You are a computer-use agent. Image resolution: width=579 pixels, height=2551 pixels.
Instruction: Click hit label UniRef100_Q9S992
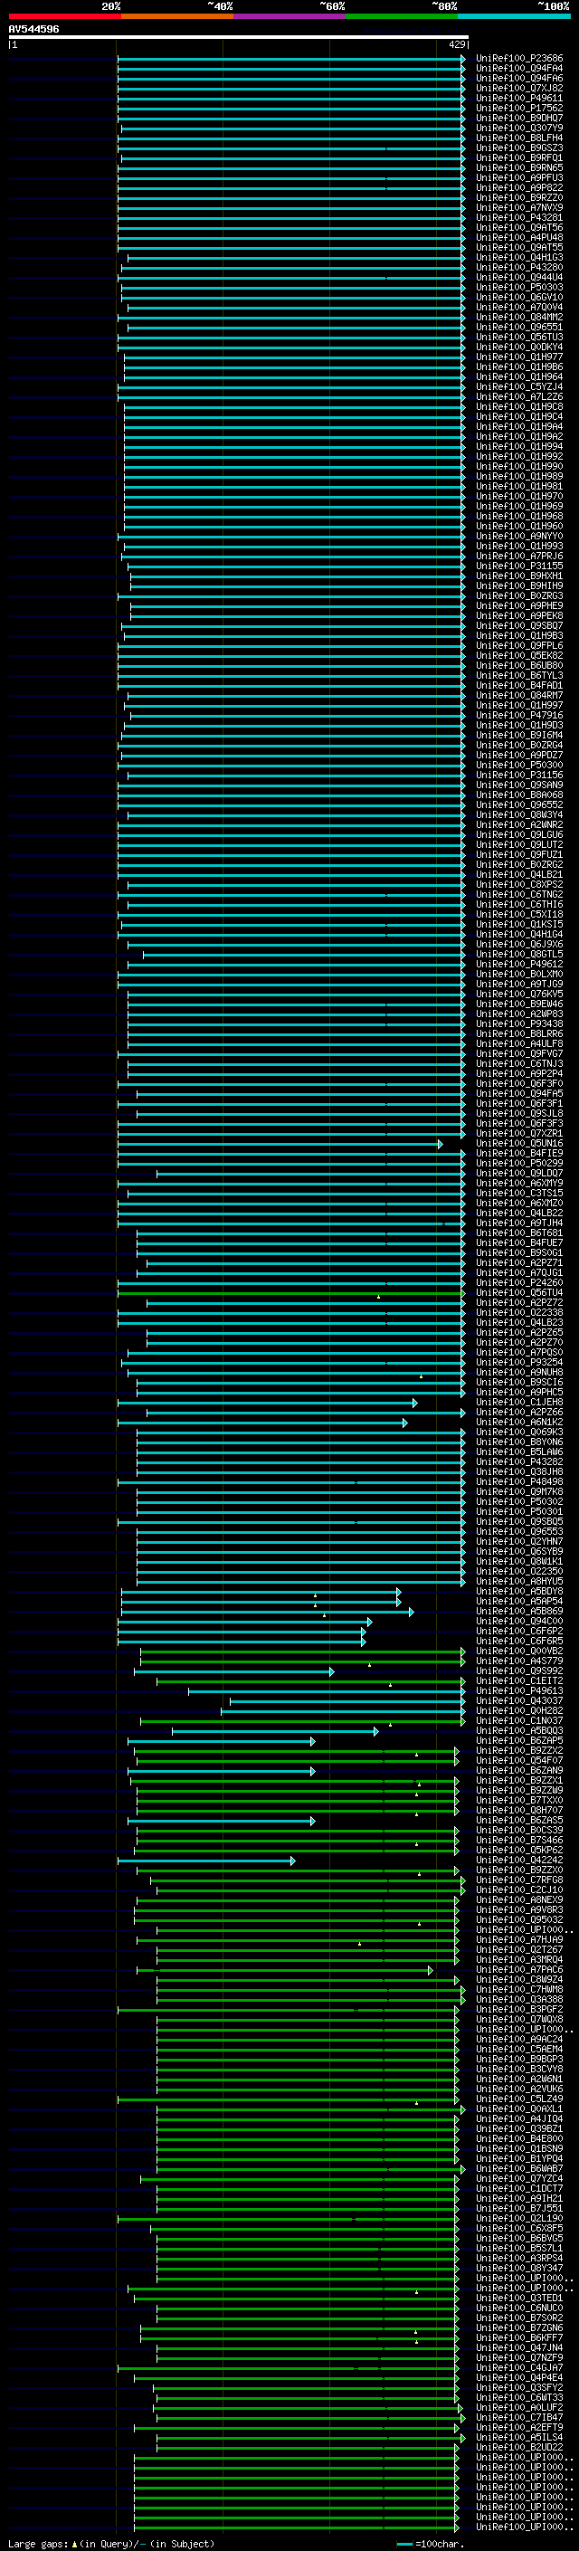(519, 1671)
